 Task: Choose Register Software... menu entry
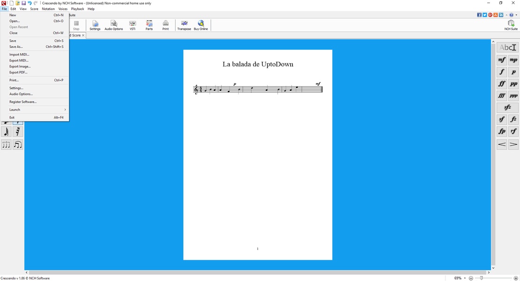coord(35,102)
